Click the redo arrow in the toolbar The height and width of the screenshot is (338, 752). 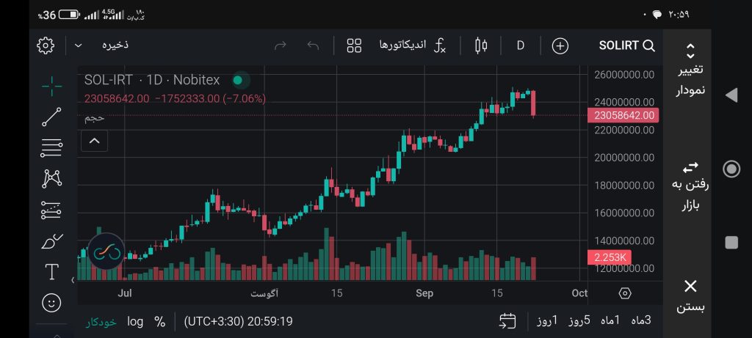pos(280,45)
